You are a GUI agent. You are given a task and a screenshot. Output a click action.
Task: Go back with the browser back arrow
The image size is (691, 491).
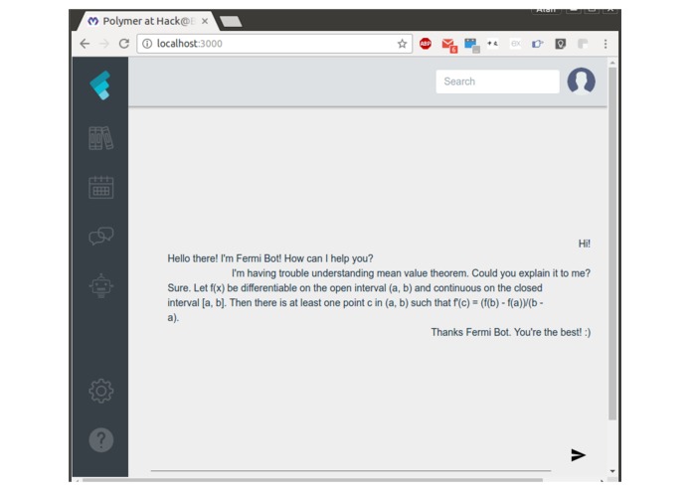(x=85, y=44)
